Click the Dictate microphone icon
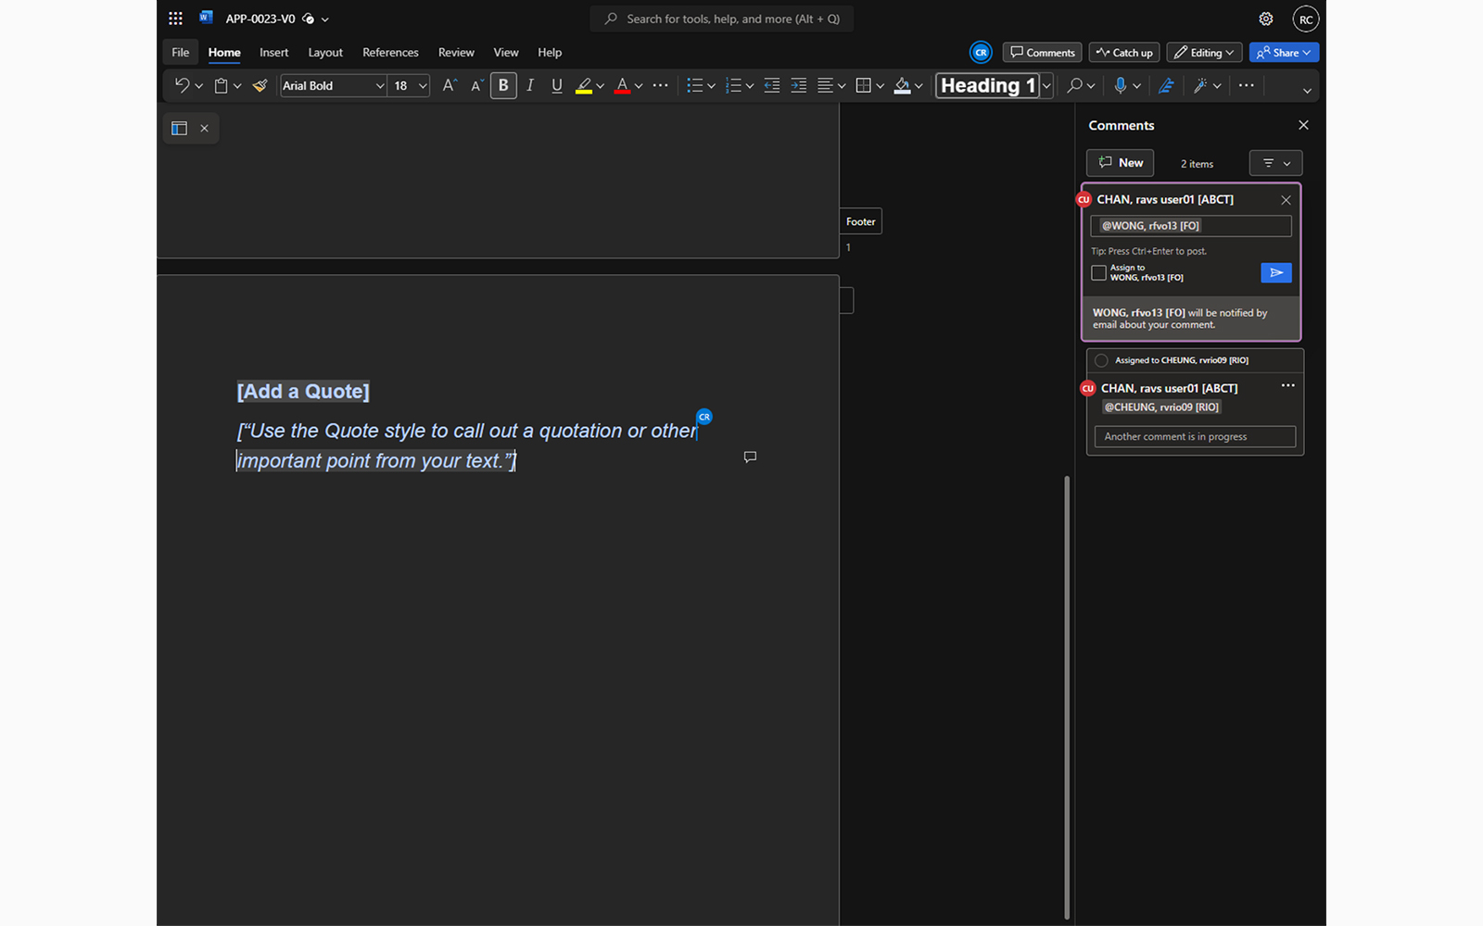Viewport: 1483px width, 926px height. pos(1121,86)
